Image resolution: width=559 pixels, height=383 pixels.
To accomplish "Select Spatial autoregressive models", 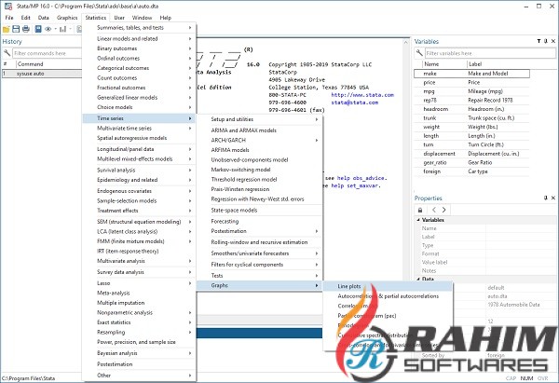I will [139, 138].
